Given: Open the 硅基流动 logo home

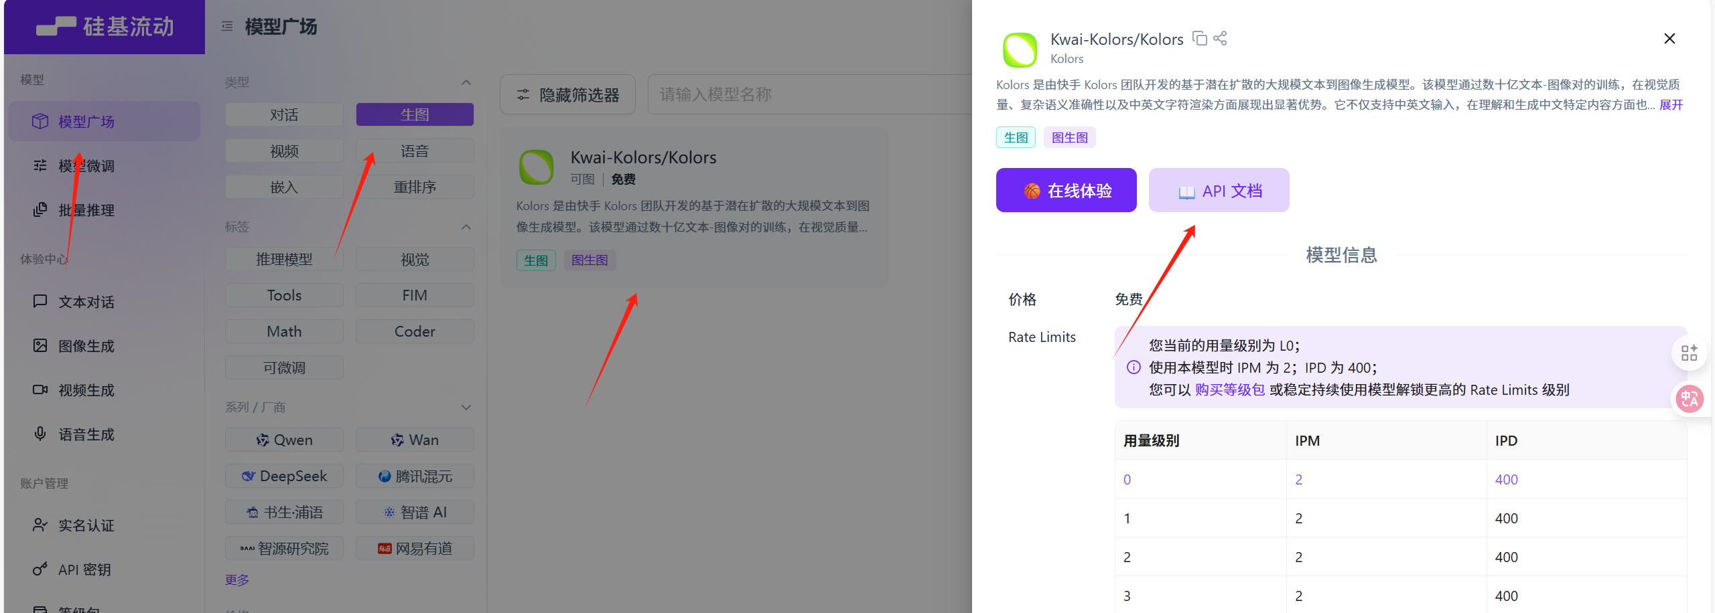Looking at the screenshot, I should click(x=105, y=27).
